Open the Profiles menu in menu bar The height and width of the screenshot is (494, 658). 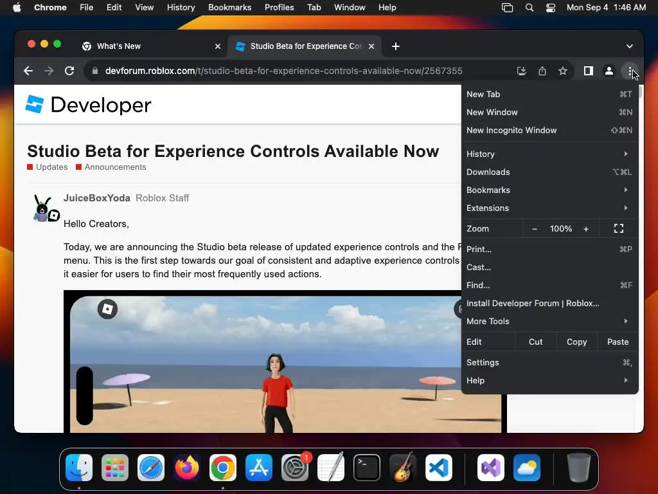pos(279,8)
